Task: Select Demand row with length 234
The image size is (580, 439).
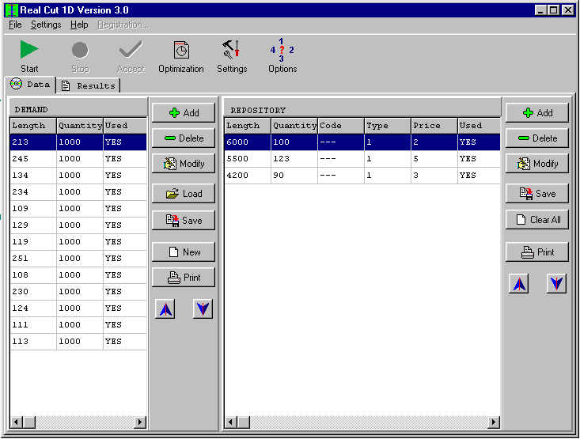Action: click(78, 192)
